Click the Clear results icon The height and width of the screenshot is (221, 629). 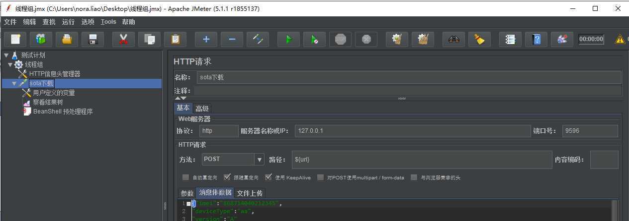(x=397, y=39)
